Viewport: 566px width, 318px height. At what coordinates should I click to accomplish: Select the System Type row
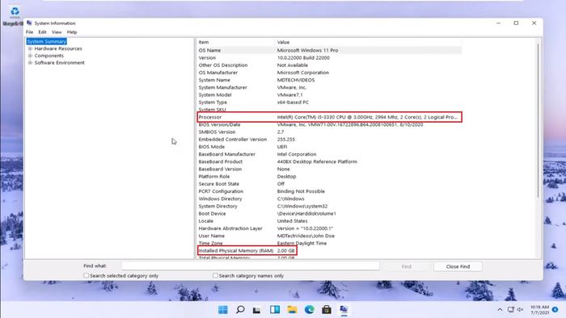click(329, 103)
